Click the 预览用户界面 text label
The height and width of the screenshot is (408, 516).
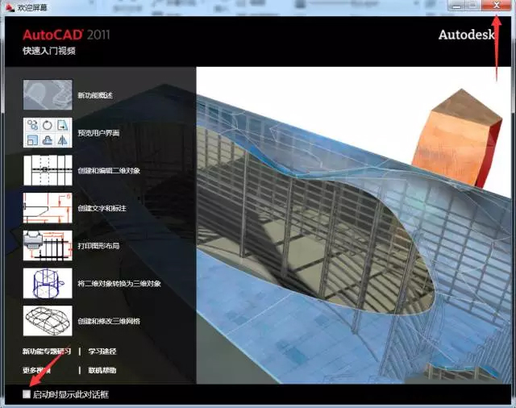click(98, 133)
